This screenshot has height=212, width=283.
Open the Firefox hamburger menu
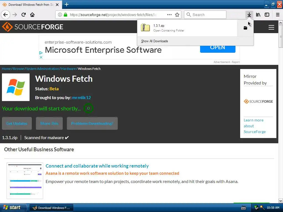pos(278,15)
